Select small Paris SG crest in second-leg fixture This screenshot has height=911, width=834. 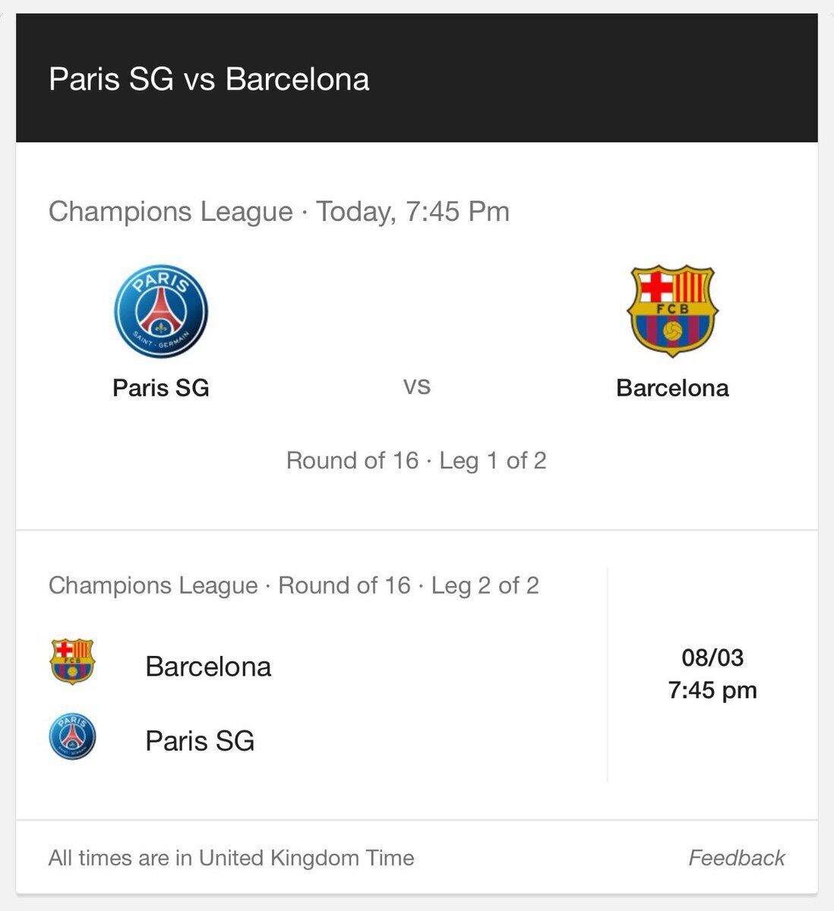(x=72, y=736)
